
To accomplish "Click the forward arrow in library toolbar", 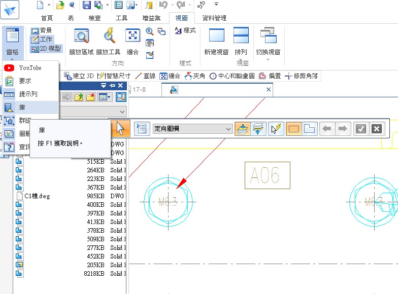I will click(x=67, y=97).
